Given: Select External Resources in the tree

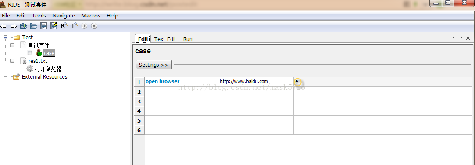Looking at the screenshot, I should [x=45, y=77].
